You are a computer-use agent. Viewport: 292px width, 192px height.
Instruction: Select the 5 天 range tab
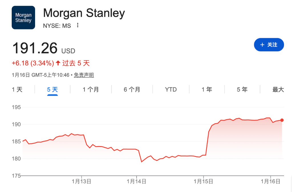[x=52, y=90]
